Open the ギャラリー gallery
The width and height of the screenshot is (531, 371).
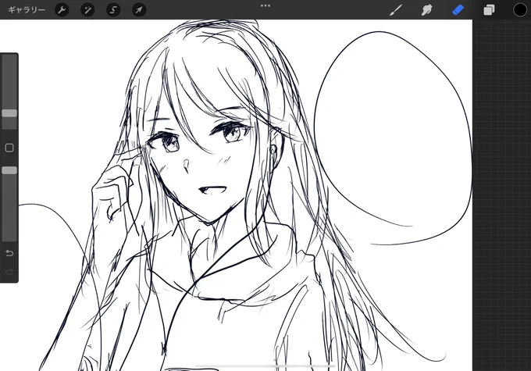[x=27, y=10]
